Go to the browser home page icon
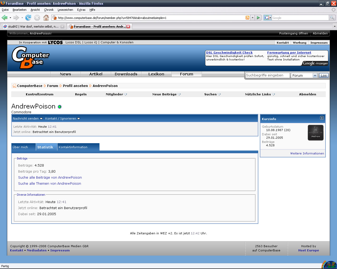This screenshot has height=269, width=337. pos(46,18)
